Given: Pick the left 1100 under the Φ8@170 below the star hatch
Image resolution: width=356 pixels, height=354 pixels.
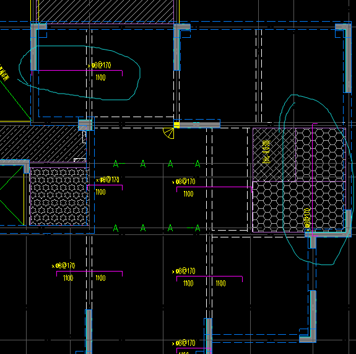Looking at the screenshot, I should point(68,278).
